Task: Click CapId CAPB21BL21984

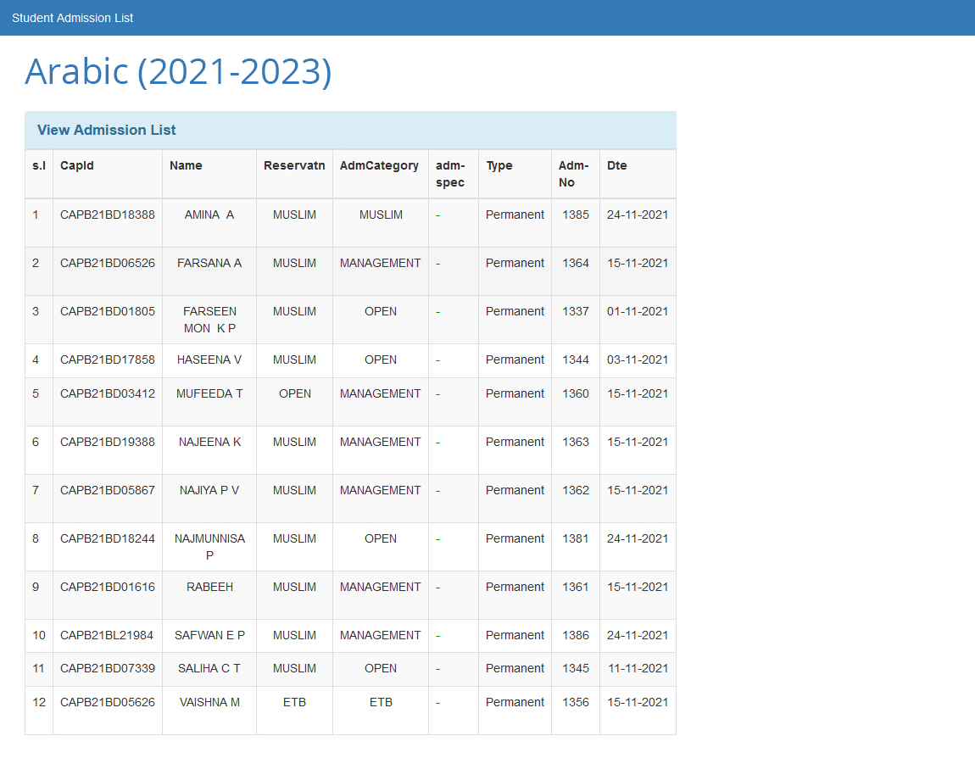Action: point(107,635)
